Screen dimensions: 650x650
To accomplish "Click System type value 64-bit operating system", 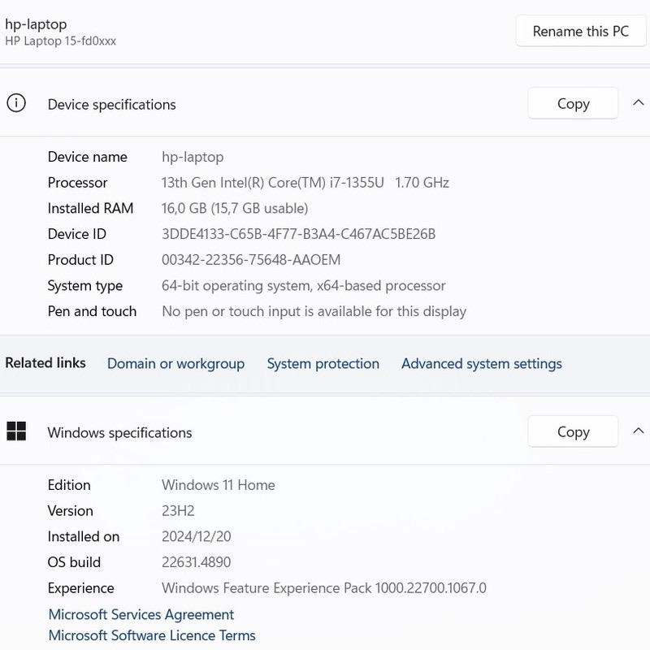I will point(303,286).
